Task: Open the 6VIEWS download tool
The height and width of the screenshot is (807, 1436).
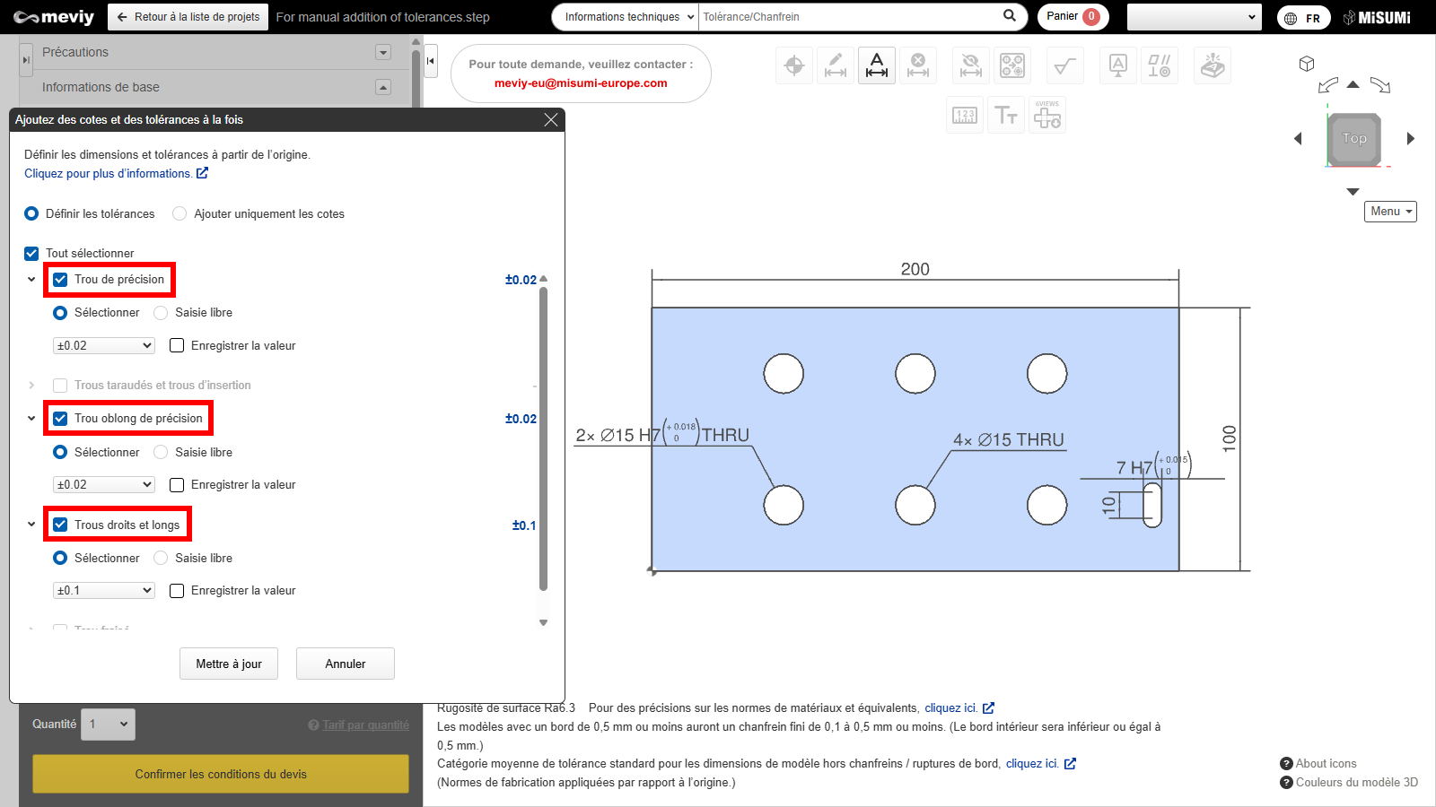Action: click(1047, 116)
